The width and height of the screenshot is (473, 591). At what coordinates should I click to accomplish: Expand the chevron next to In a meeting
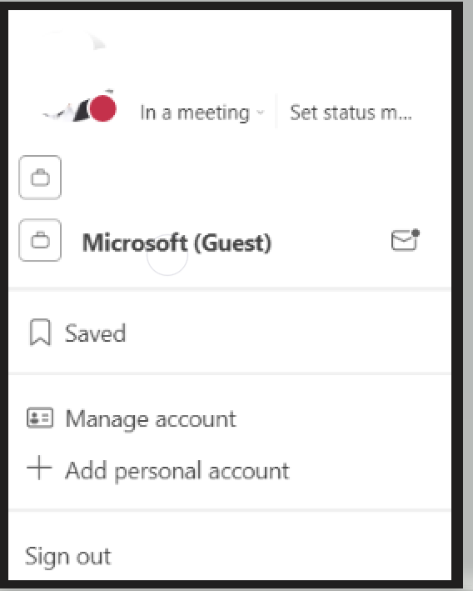260,113
